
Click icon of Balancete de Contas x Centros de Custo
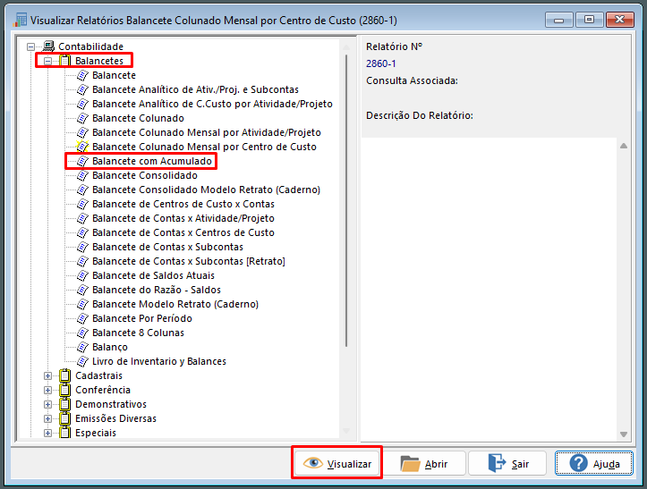82,232
